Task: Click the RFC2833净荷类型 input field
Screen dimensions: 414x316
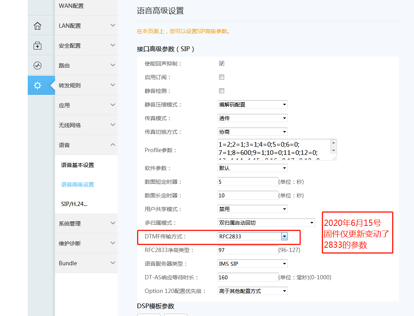Action: coord(248,250)
